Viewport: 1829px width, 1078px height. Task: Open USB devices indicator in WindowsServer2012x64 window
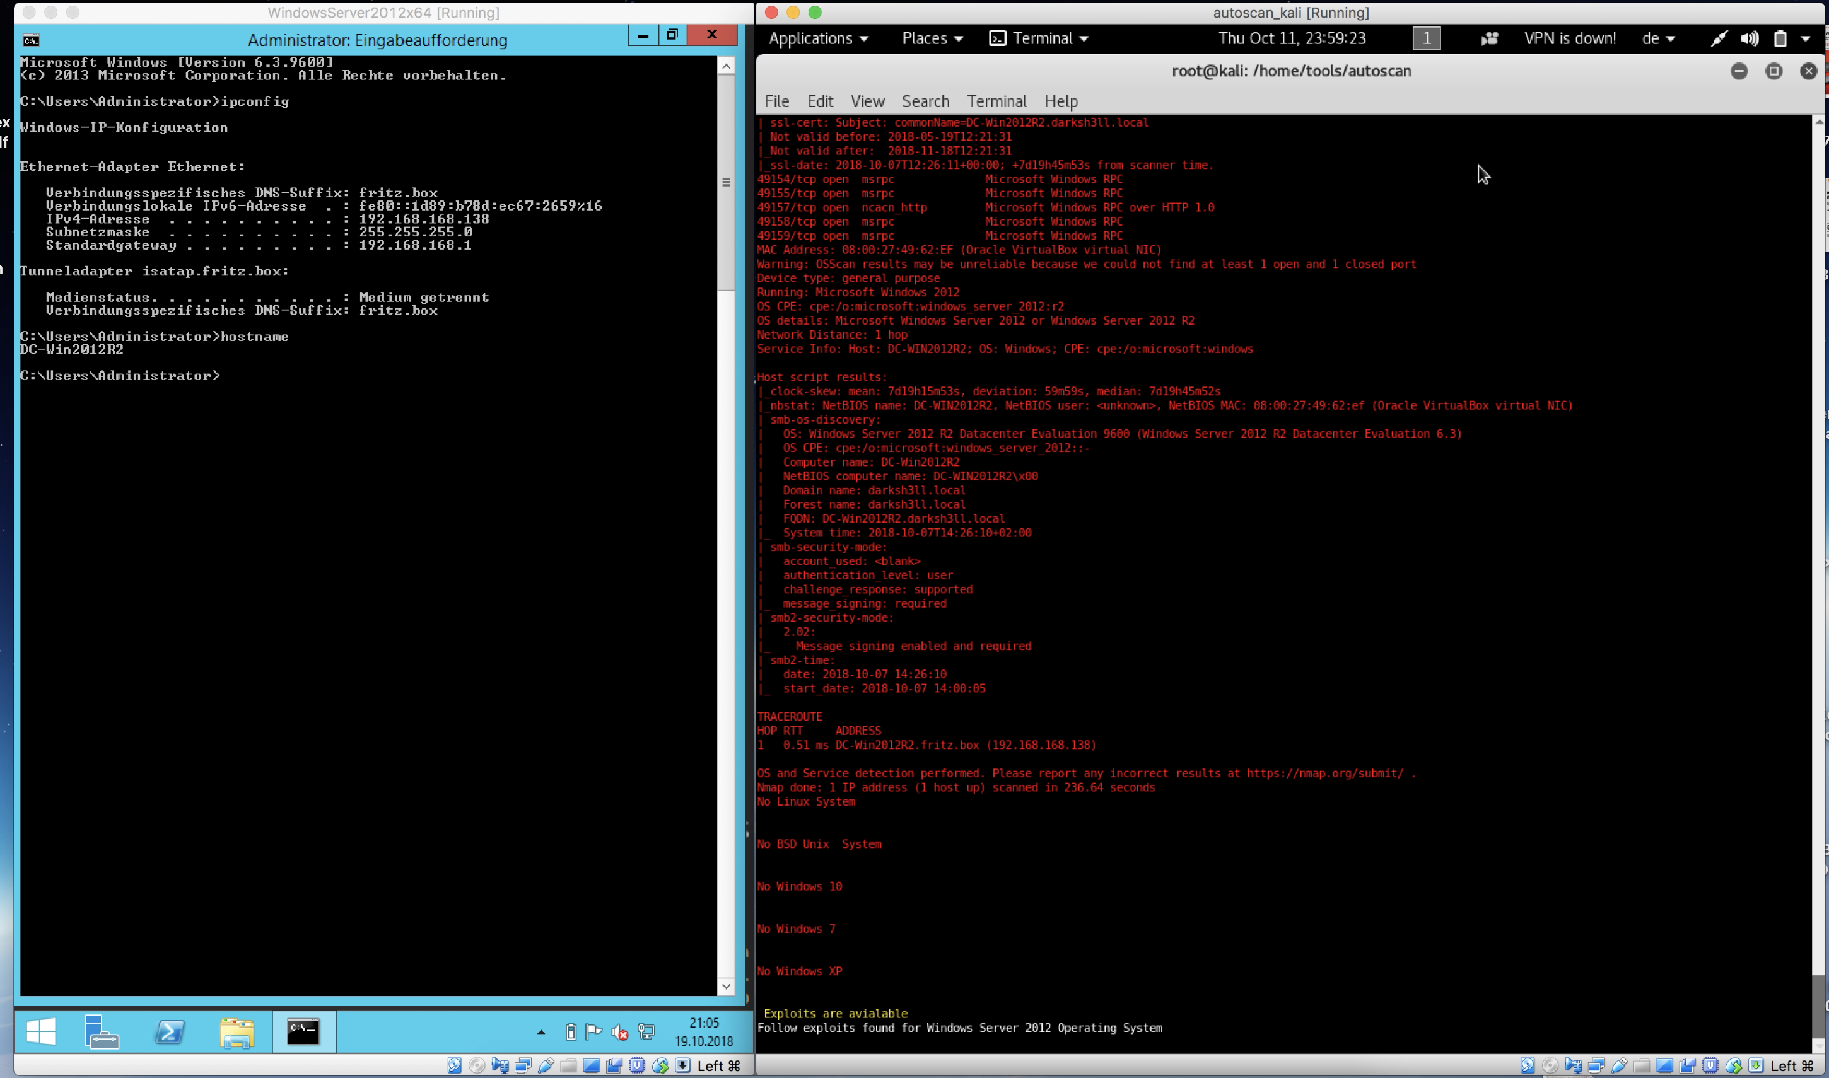(546, 1065)
